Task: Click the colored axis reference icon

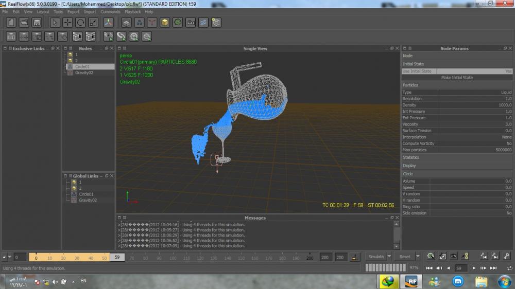Action: 108,23
